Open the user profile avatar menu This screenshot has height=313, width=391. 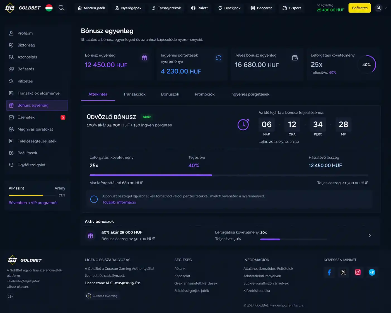click(378, 8)
